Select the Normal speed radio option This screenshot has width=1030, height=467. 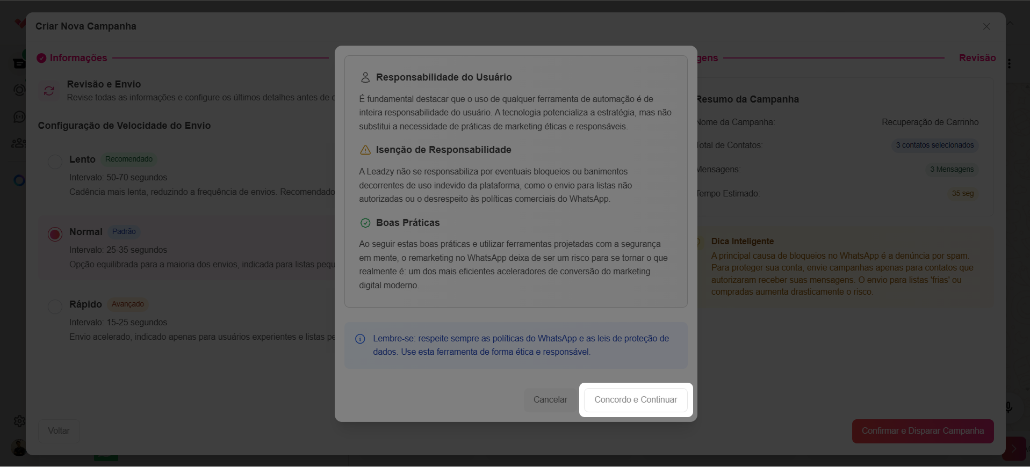click(55, 234)
